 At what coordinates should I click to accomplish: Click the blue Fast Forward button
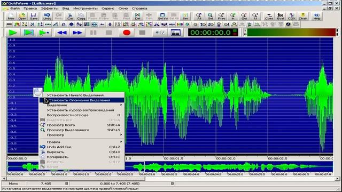click(77, 33)
